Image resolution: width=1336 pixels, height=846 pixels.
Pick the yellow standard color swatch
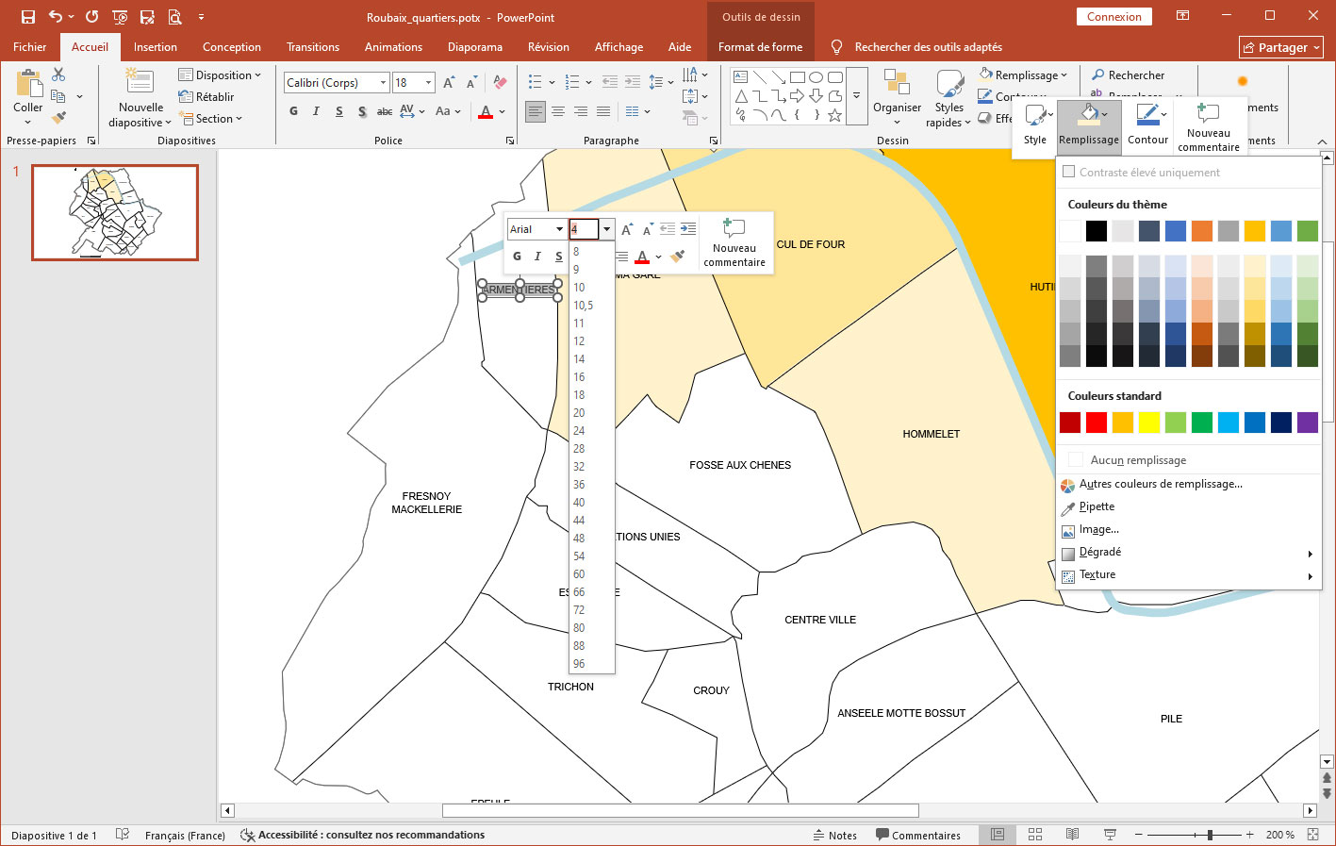point(1149,423)
